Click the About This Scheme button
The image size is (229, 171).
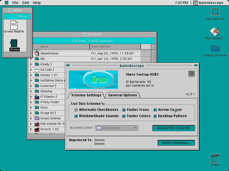tap(174, 128)
